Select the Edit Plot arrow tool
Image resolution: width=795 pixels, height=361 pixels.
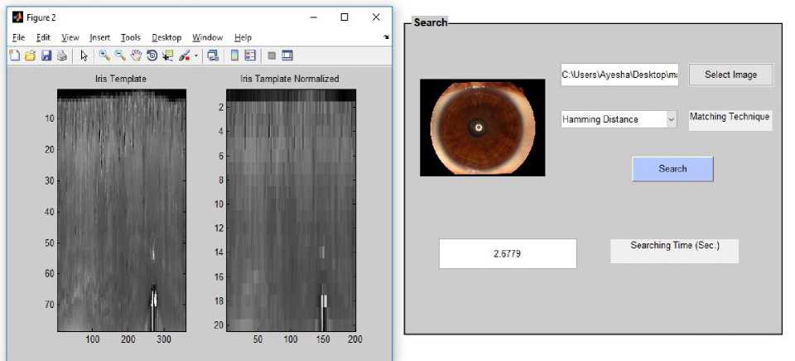pyautogui.click(x=84, y=56)
